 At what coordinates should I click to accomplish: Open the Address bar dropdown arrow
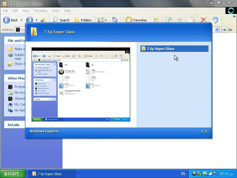coord(217,30)
